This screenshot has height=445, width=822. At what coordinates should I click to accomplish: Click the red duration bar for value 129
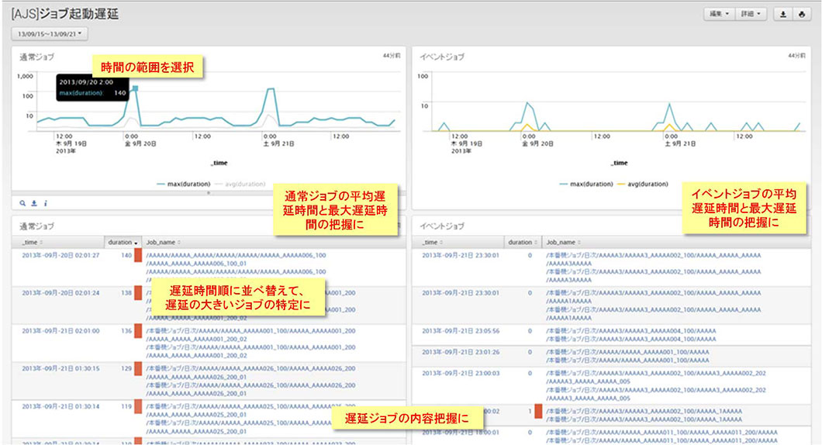(138, 368)
